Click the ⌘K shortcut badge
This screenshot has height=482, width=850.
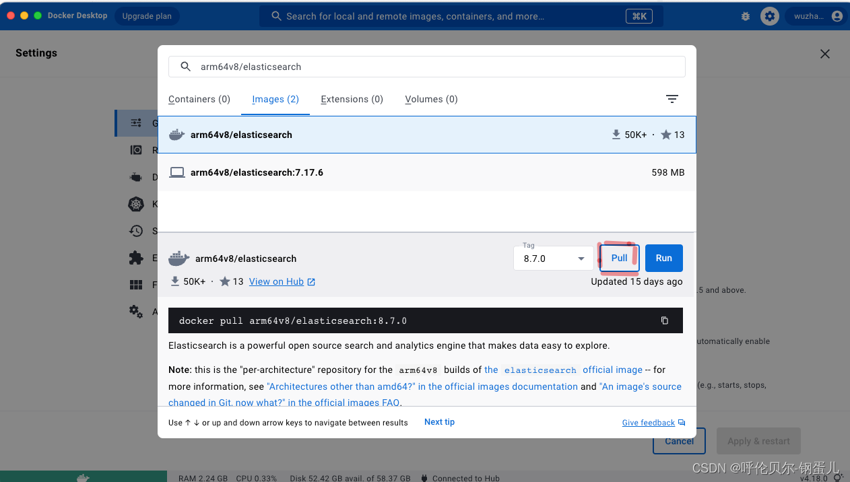pos(639,16)
